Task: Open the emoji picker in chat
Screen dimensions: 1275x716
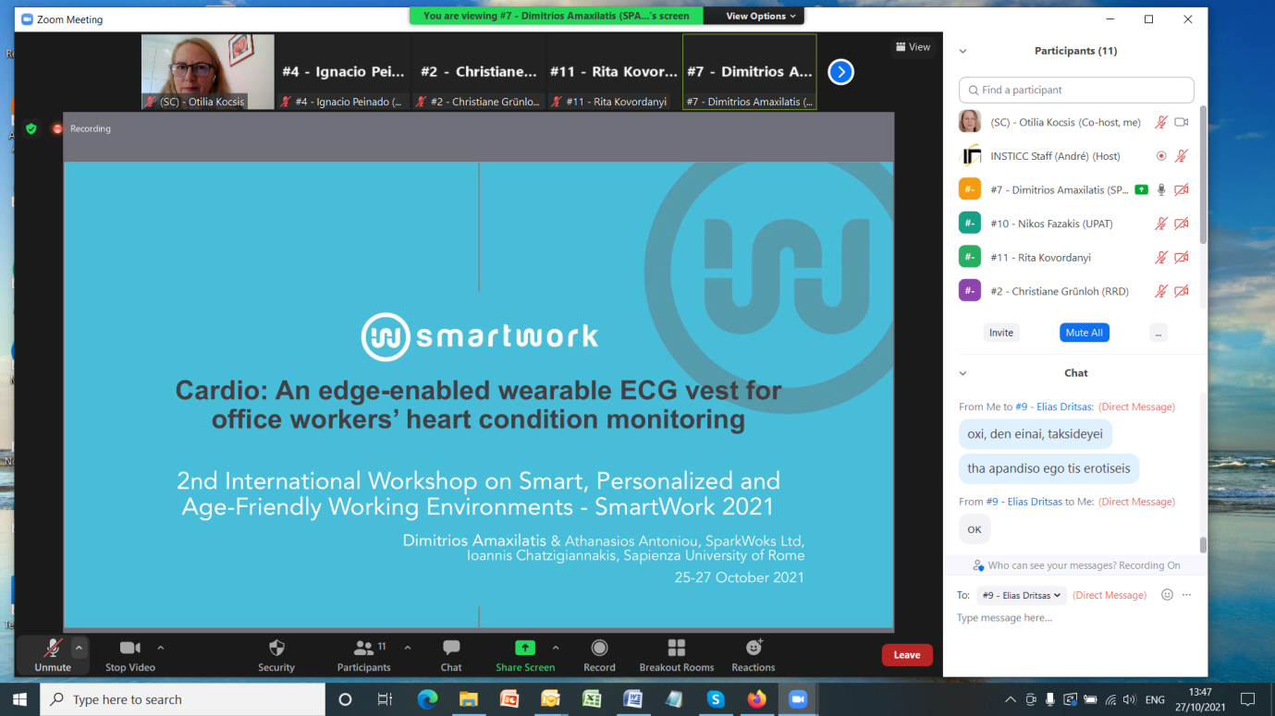Action: [1167, 595]
